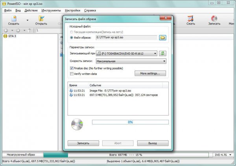
Task: Click the main window address path field
Action: 49,30
